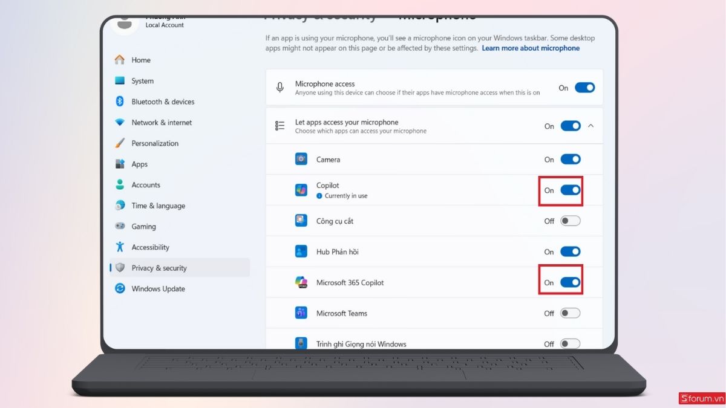Disable Microsoft 365 Copilot microphone toggle

571,282
